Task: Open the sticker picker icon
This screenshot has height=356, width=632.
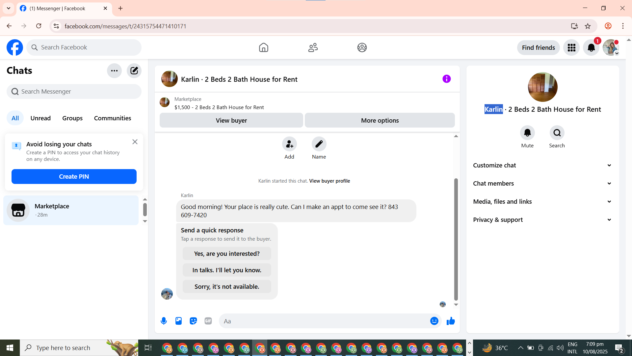Action: [193, 321]
